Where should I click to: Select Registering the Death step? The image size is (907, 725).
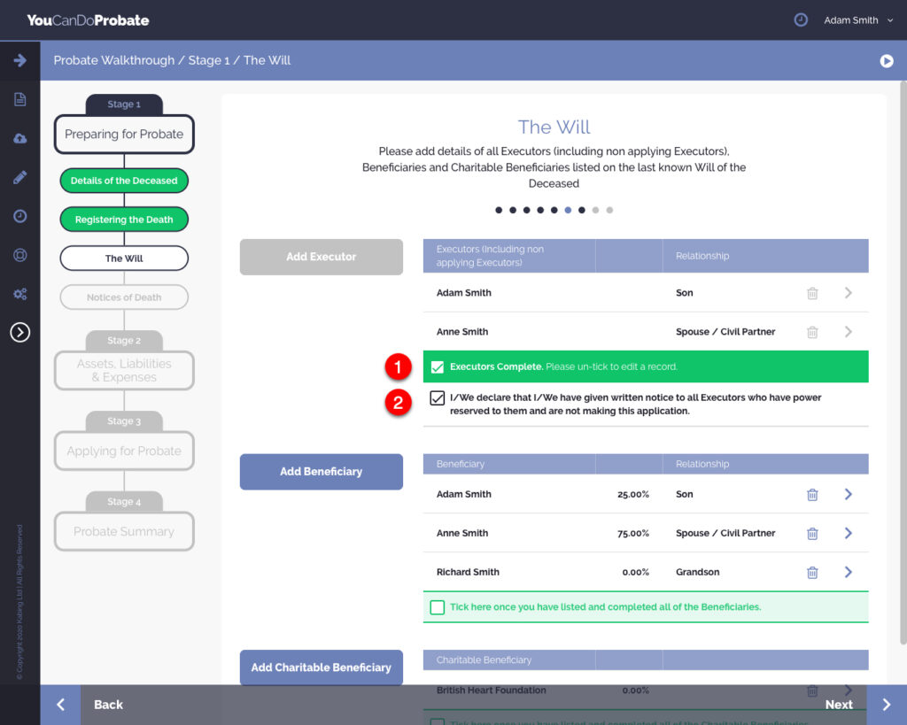124,220
